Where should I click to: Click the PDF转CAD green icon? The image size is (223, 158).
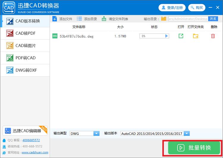[10, 58]
